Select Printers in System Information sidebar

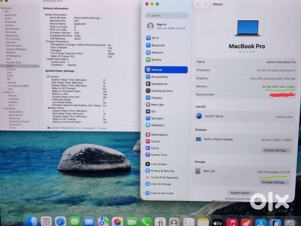click(x=11, y=69)
